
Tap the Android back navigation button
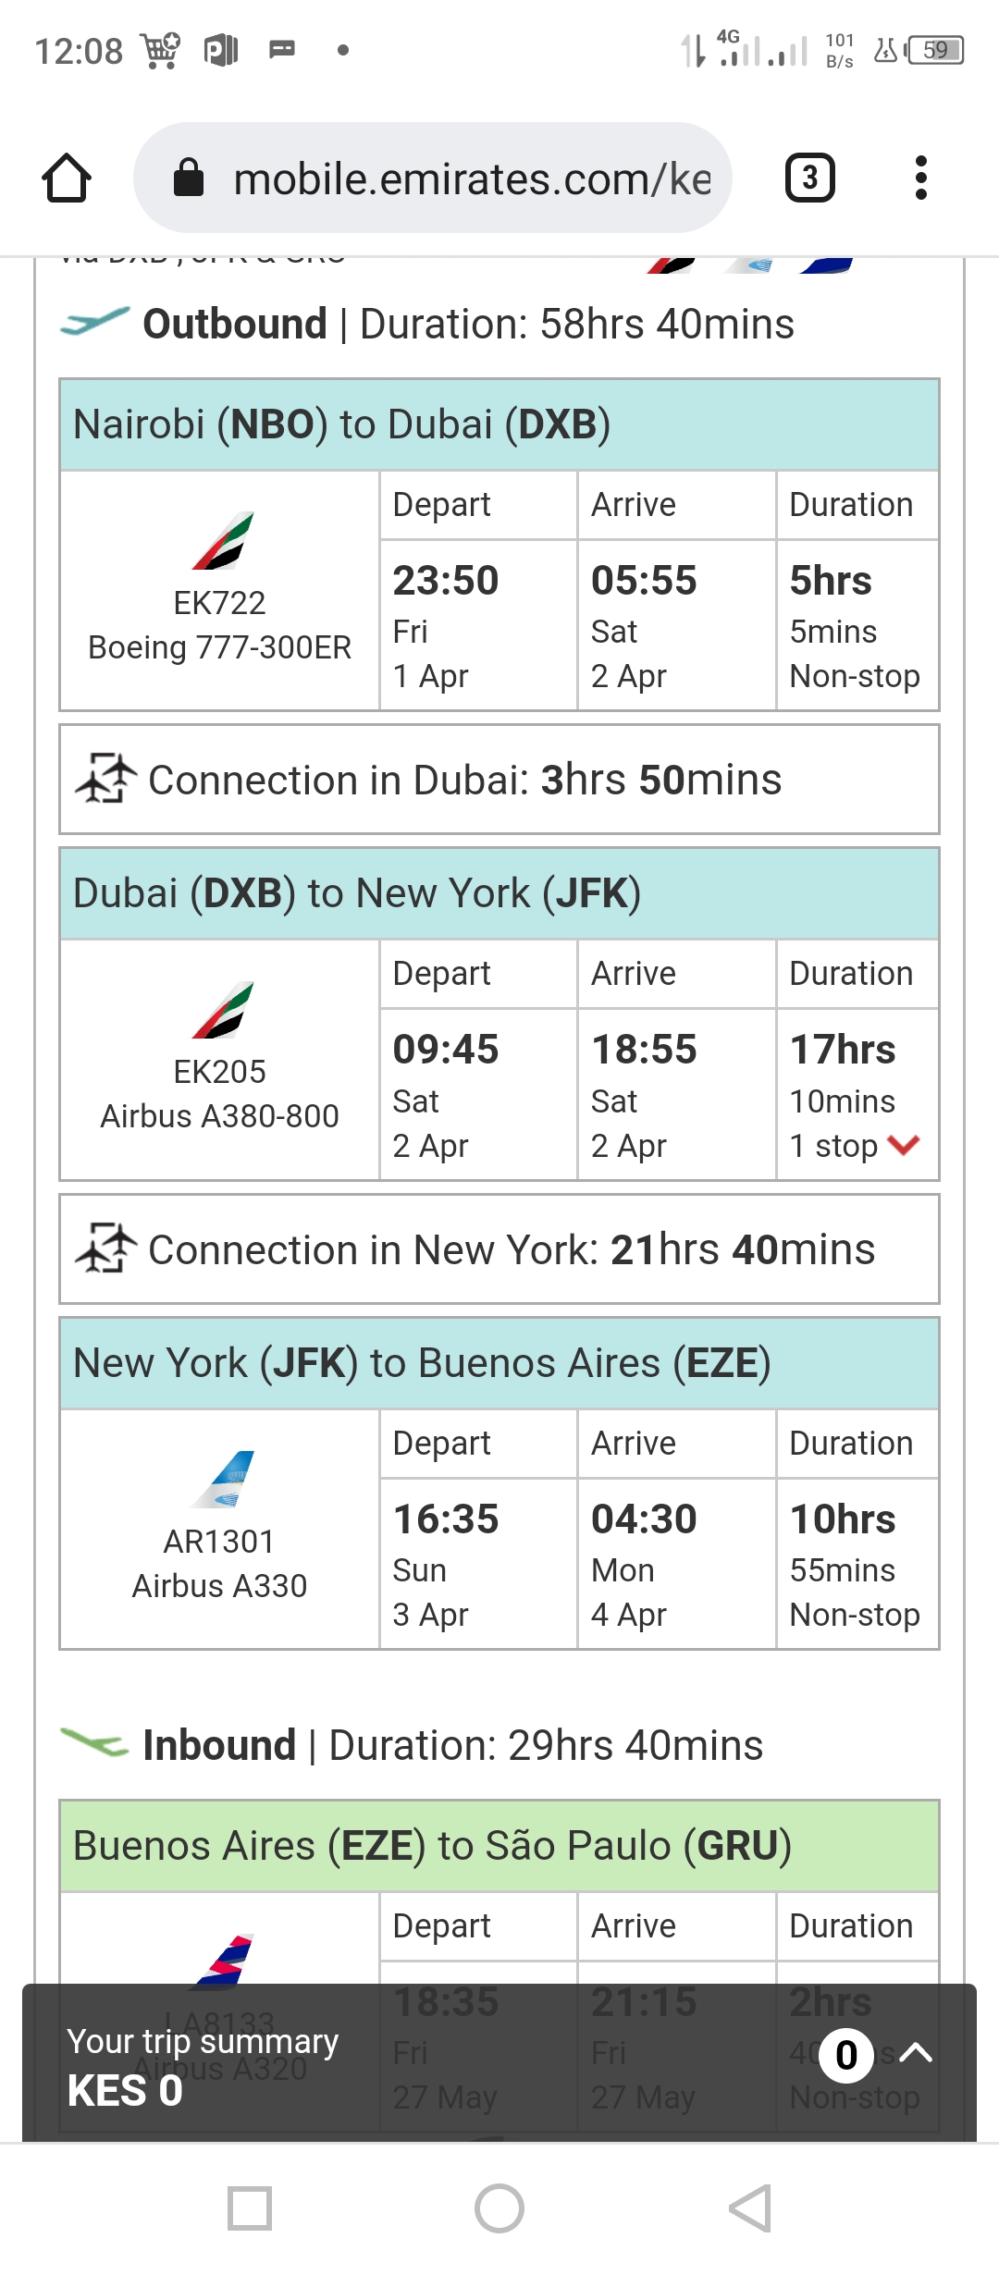(x=750, y=2208)
